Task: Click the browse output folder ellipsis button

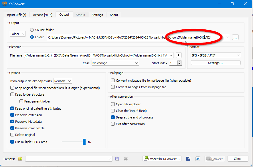Action: click(x=235, y=37)
